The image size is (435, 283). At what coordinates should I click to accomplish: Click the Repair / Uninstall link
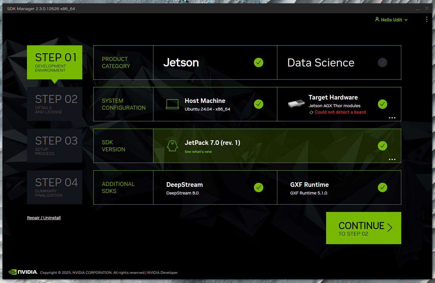[x=44, y=217]
